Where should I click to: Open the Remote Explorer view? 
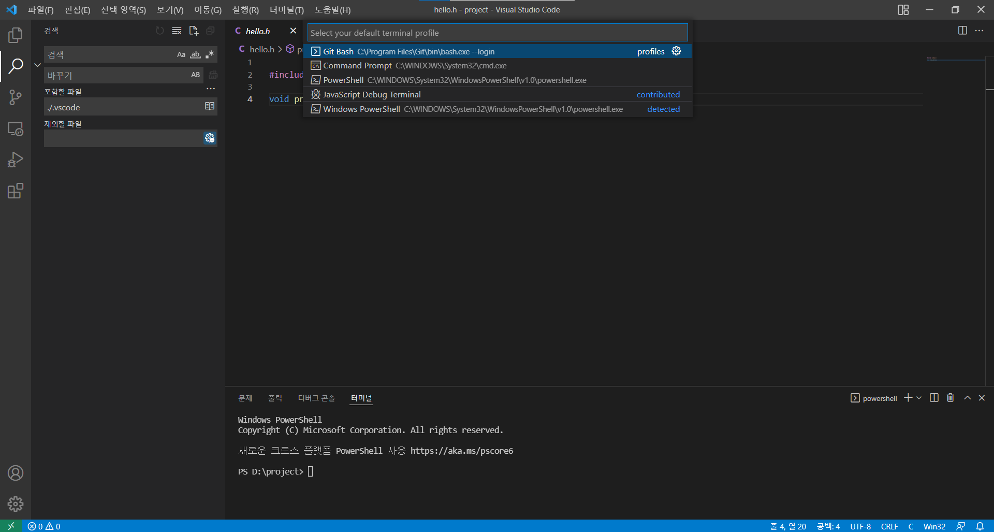(x=16, y=128)
